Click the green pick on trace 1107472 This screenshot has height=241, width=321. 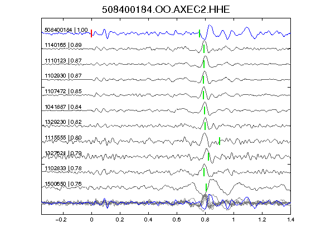point(203,95)
